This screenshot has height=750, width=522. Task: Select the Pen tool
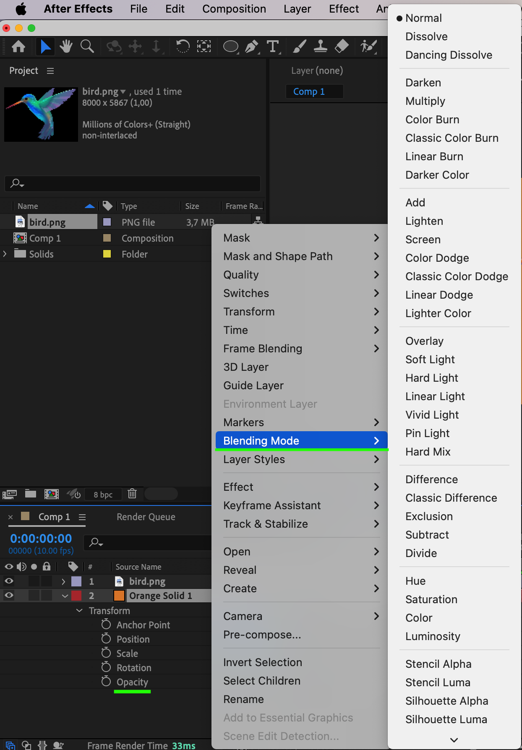point(251,46)
